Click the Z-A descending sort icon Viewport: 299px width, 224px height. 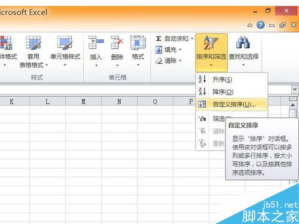(x=202, y=91)
